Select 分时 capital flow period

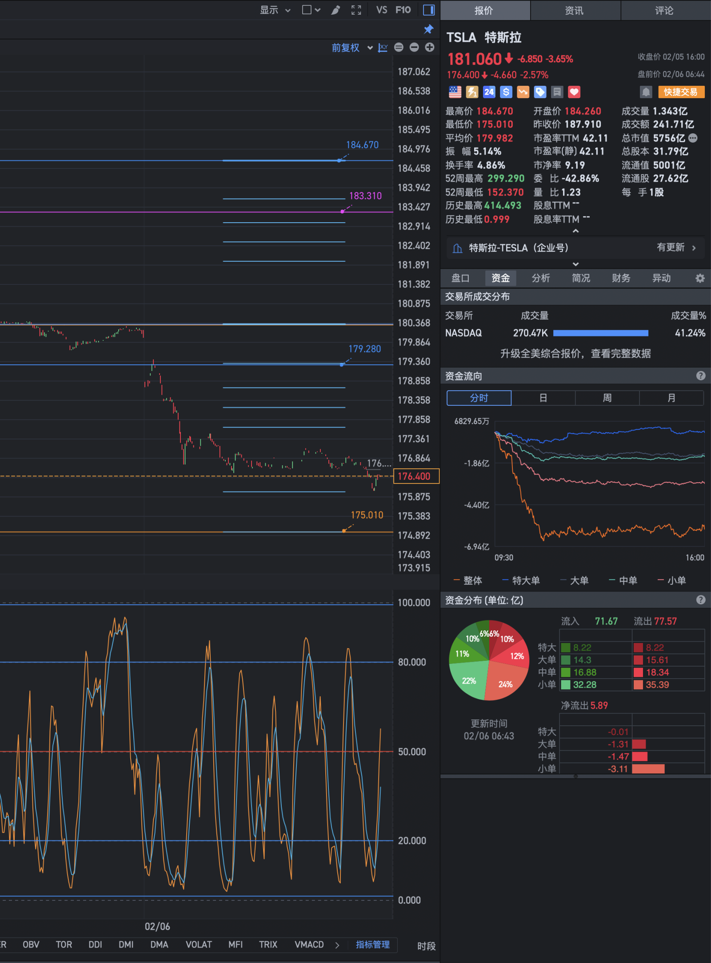click(x=479, y=398)
